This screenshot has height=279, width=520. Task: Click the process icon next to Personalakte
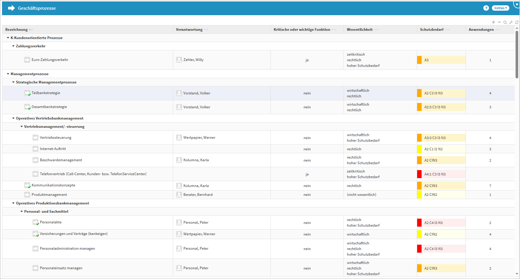[35, 222]
